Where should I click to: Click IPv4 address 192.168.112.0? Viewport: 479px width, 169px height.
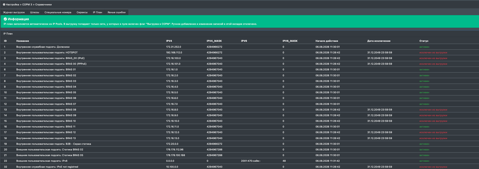coord(174,53)
